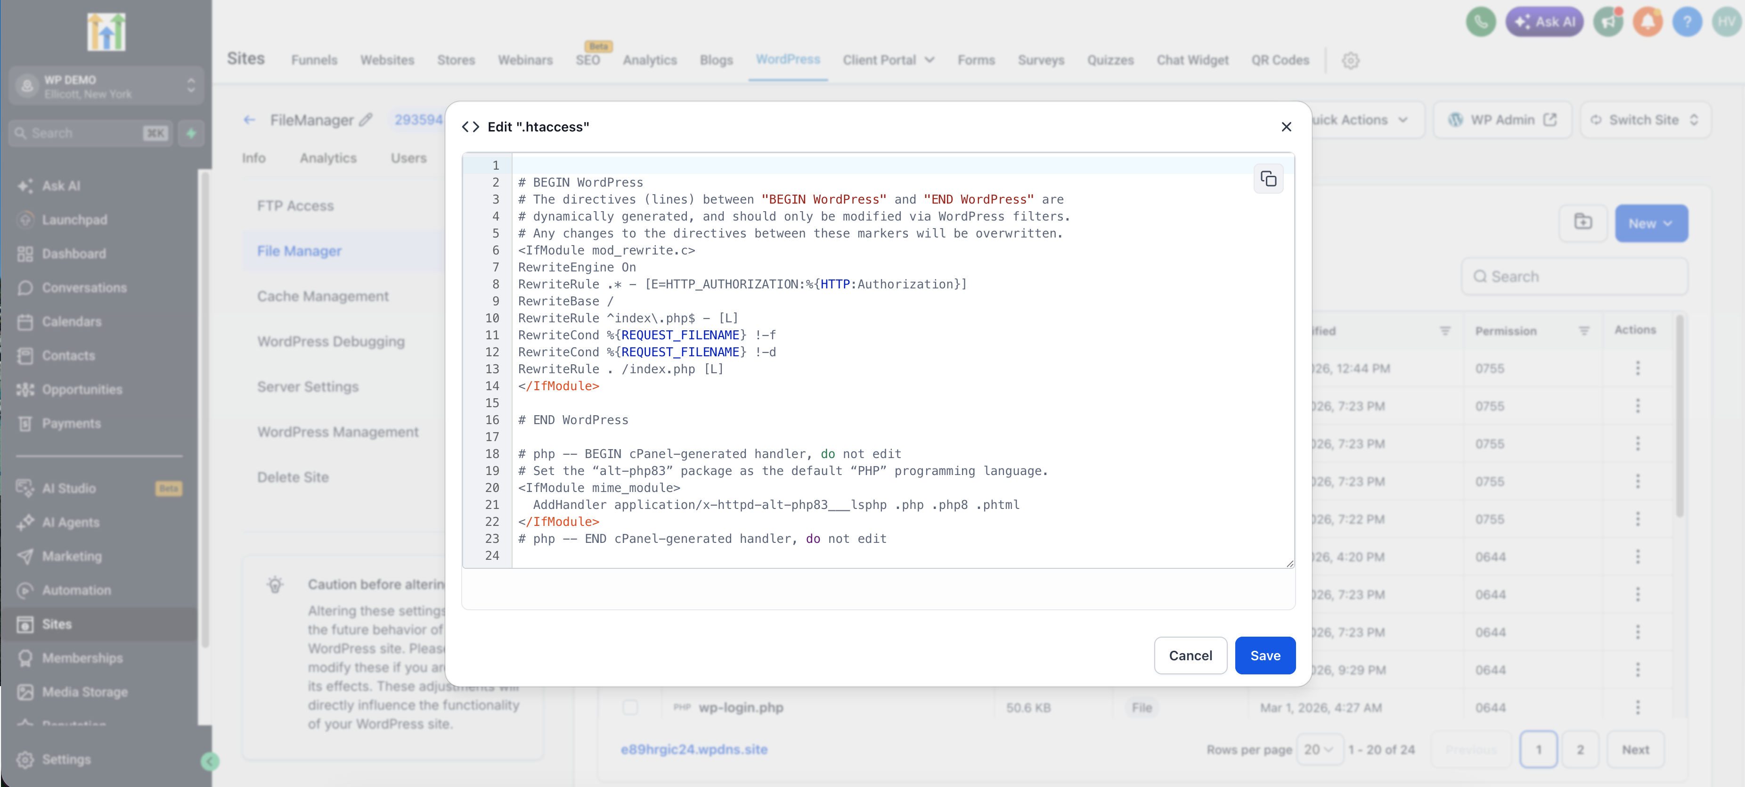
Task: Go to page 2 of files
Action: 1580,749
